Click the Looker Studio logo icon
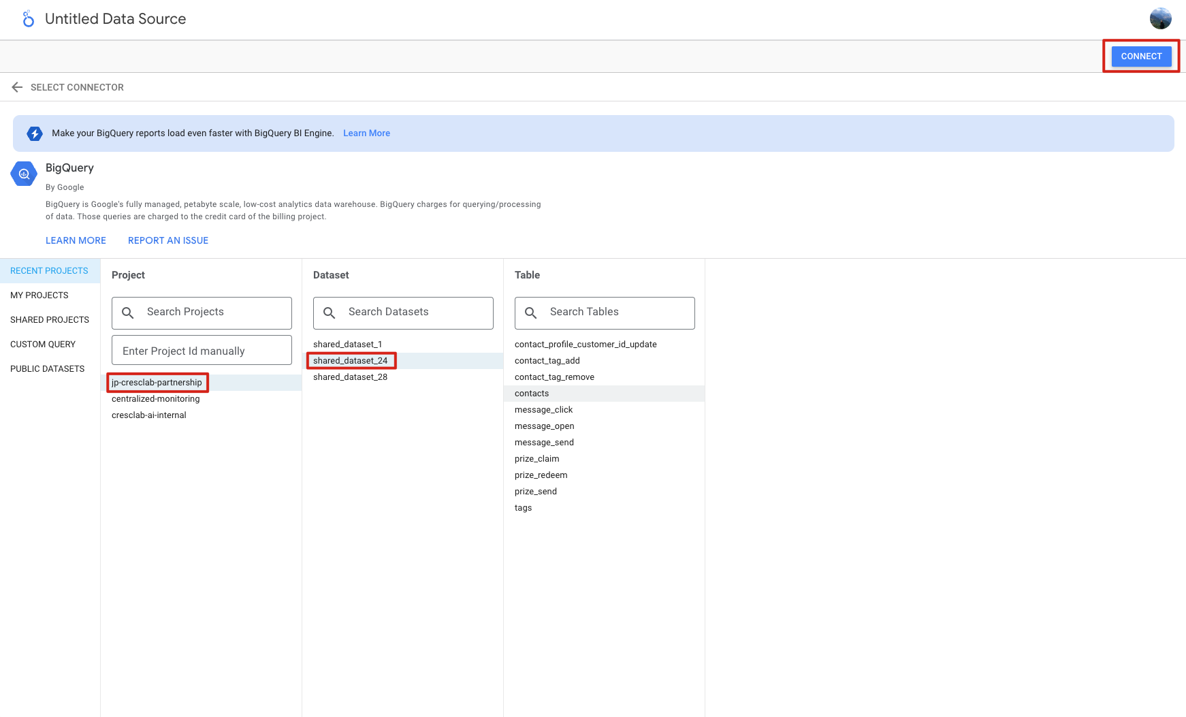Image resolution: width=1186 pixels, height=717 pixels. tap(28, 19)
